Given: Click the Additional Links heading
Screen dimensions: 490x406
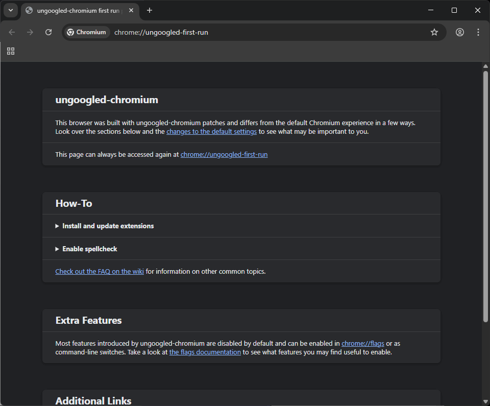Looking at the screenshot, I should tap(93, 401).
